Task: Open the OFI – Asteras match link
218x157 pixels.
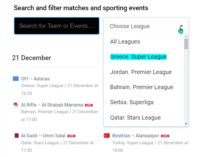Action: click(35, 79)
